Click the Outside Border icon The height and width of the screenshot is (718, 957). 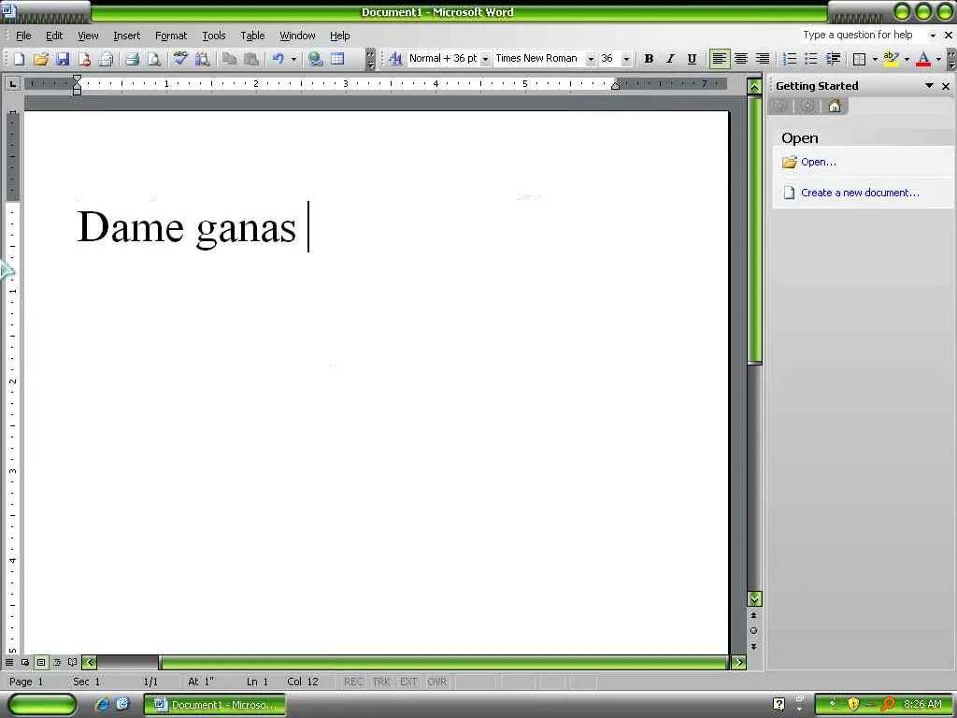click(x=860, y=59)
